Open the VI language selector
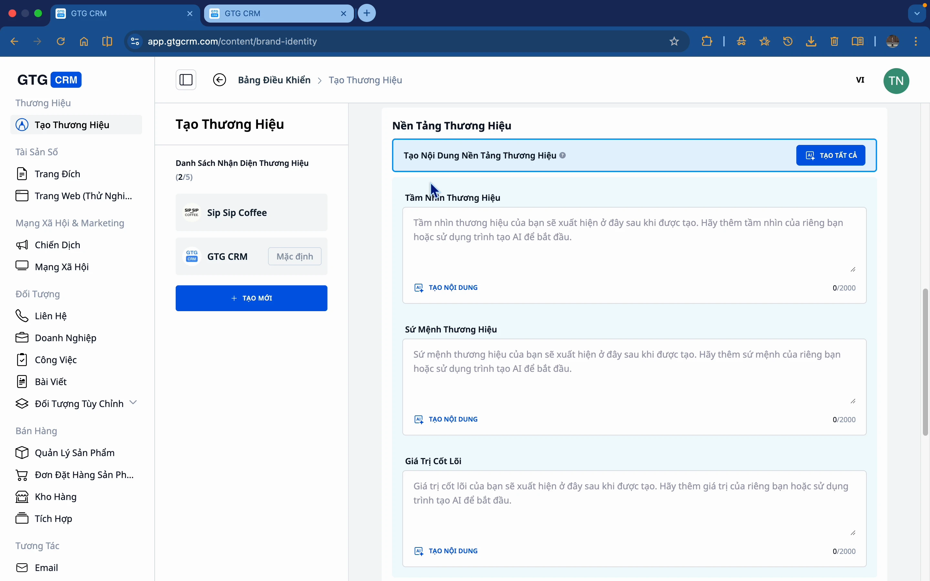The height and width of the screenshot is (581, 930). point(860,80)
